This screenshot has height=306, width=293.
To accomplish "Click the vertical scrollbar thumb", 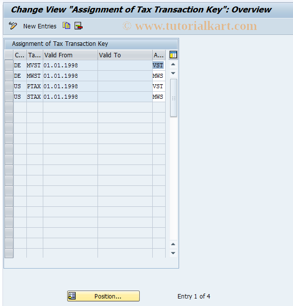I will pyautogui.click(x=174, y=98).
